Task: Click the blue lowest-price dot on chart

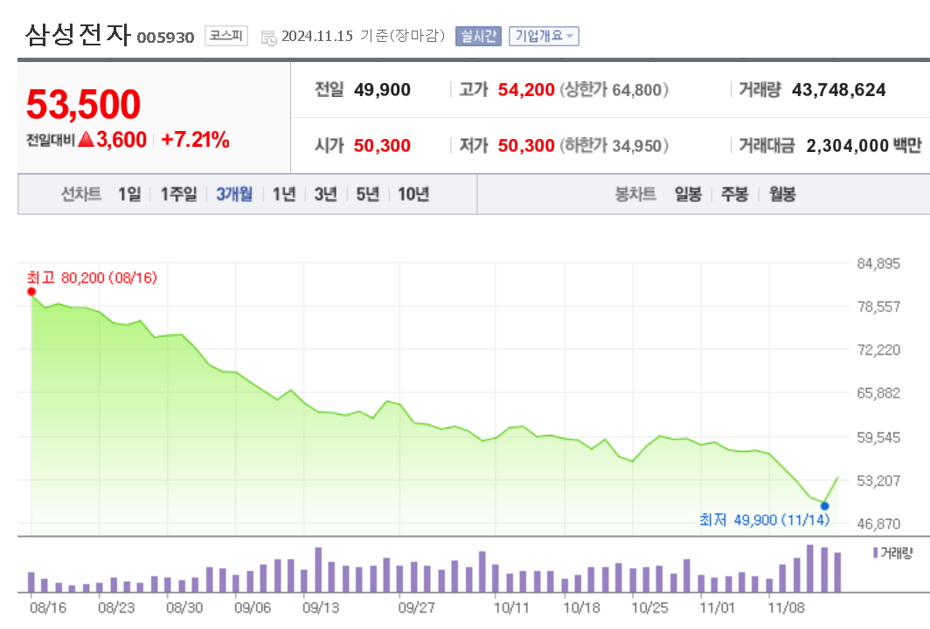Action: pyautogui.click(x=824, y=506)
